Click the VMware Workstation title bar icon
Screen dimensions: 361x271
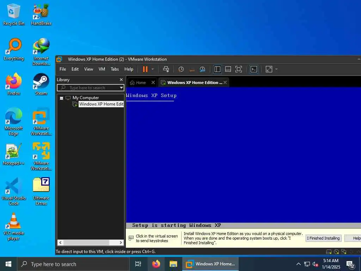(x=59, y=59)
